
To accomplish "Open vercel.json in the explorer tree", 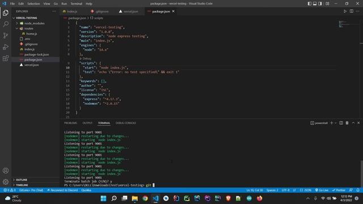I will (35, 65).
